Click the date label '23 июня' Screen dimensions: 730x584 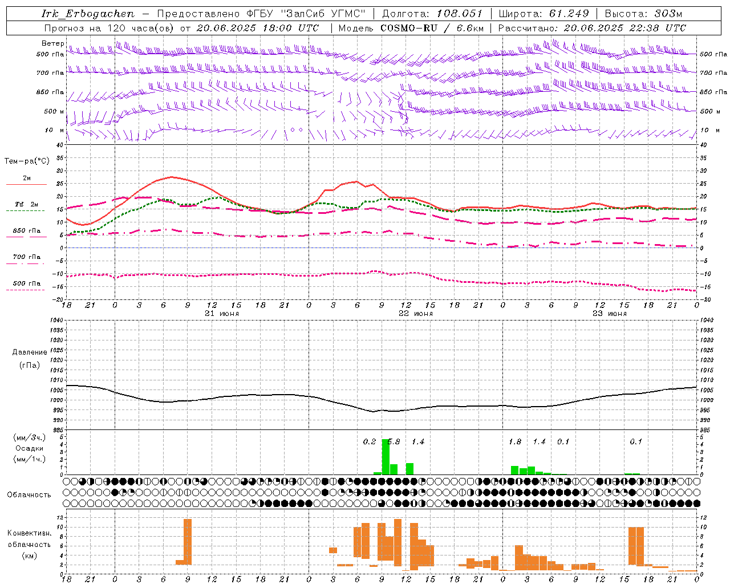pos(609,314)
